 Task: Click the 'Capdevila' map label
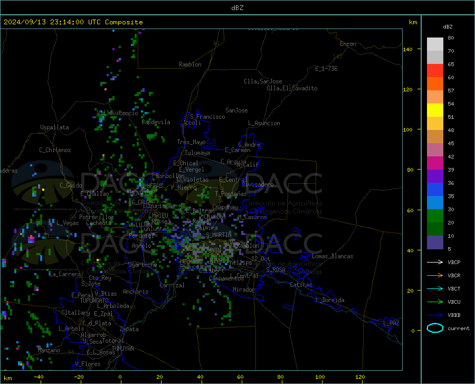pyautogui.click(x=156, y=122)
